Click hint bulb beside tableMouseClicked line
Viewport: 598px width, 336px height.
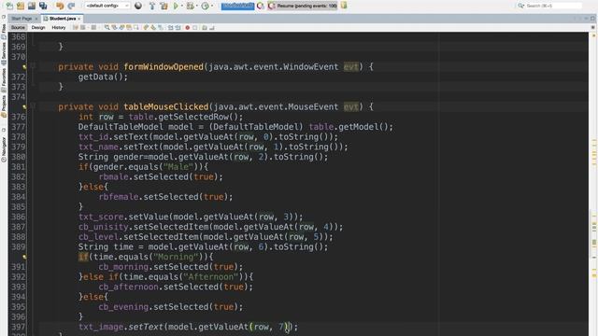tap(24, 107)
